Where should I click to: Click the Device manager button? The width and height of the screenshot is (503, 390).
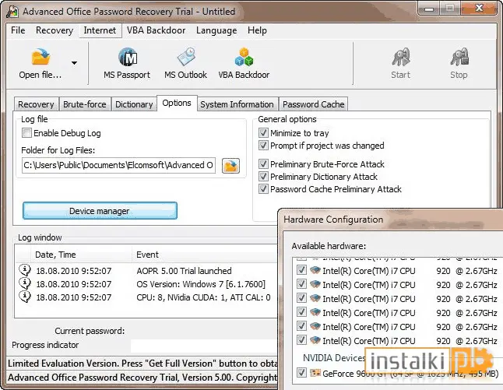100,211
